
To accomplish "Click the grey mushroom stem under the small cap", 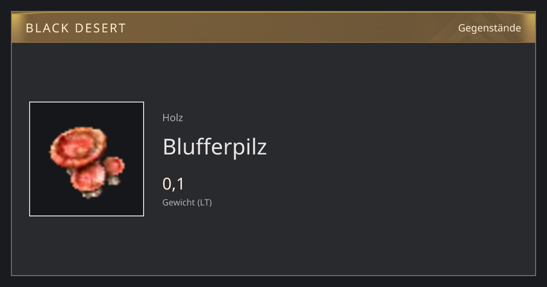I will tap(114, 180).
